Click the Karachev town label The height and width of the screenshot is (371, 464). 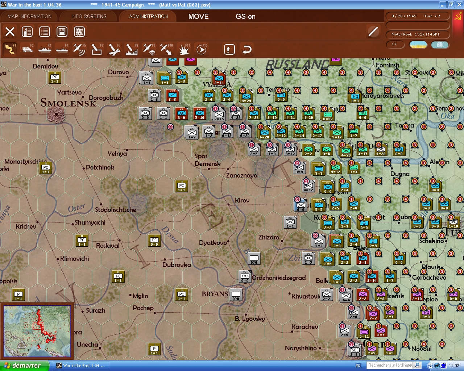click(x=305, y=327)
